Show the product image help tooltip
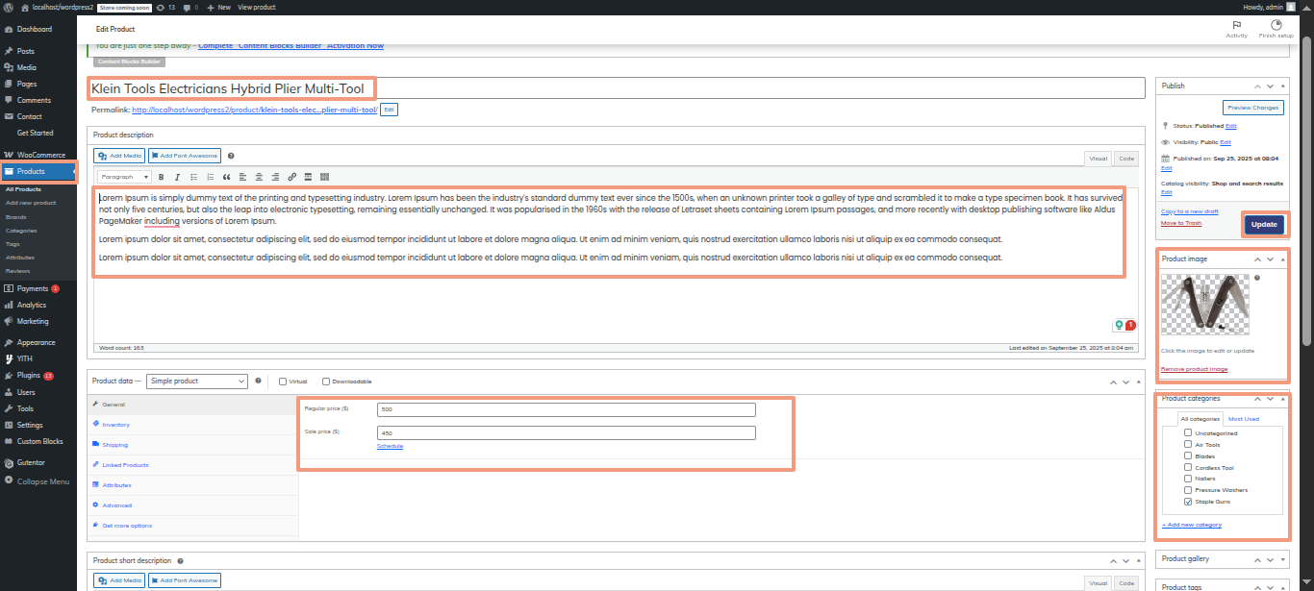The image size is (1314, 591). pyautogui.click(x=1257, y=278)
